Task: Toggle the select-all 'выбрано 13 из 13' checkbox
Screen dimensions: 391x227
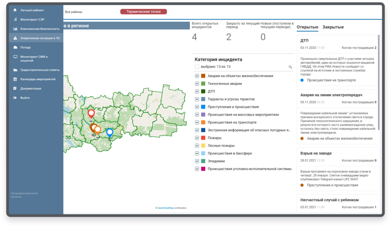Action: tap(197, 67)
